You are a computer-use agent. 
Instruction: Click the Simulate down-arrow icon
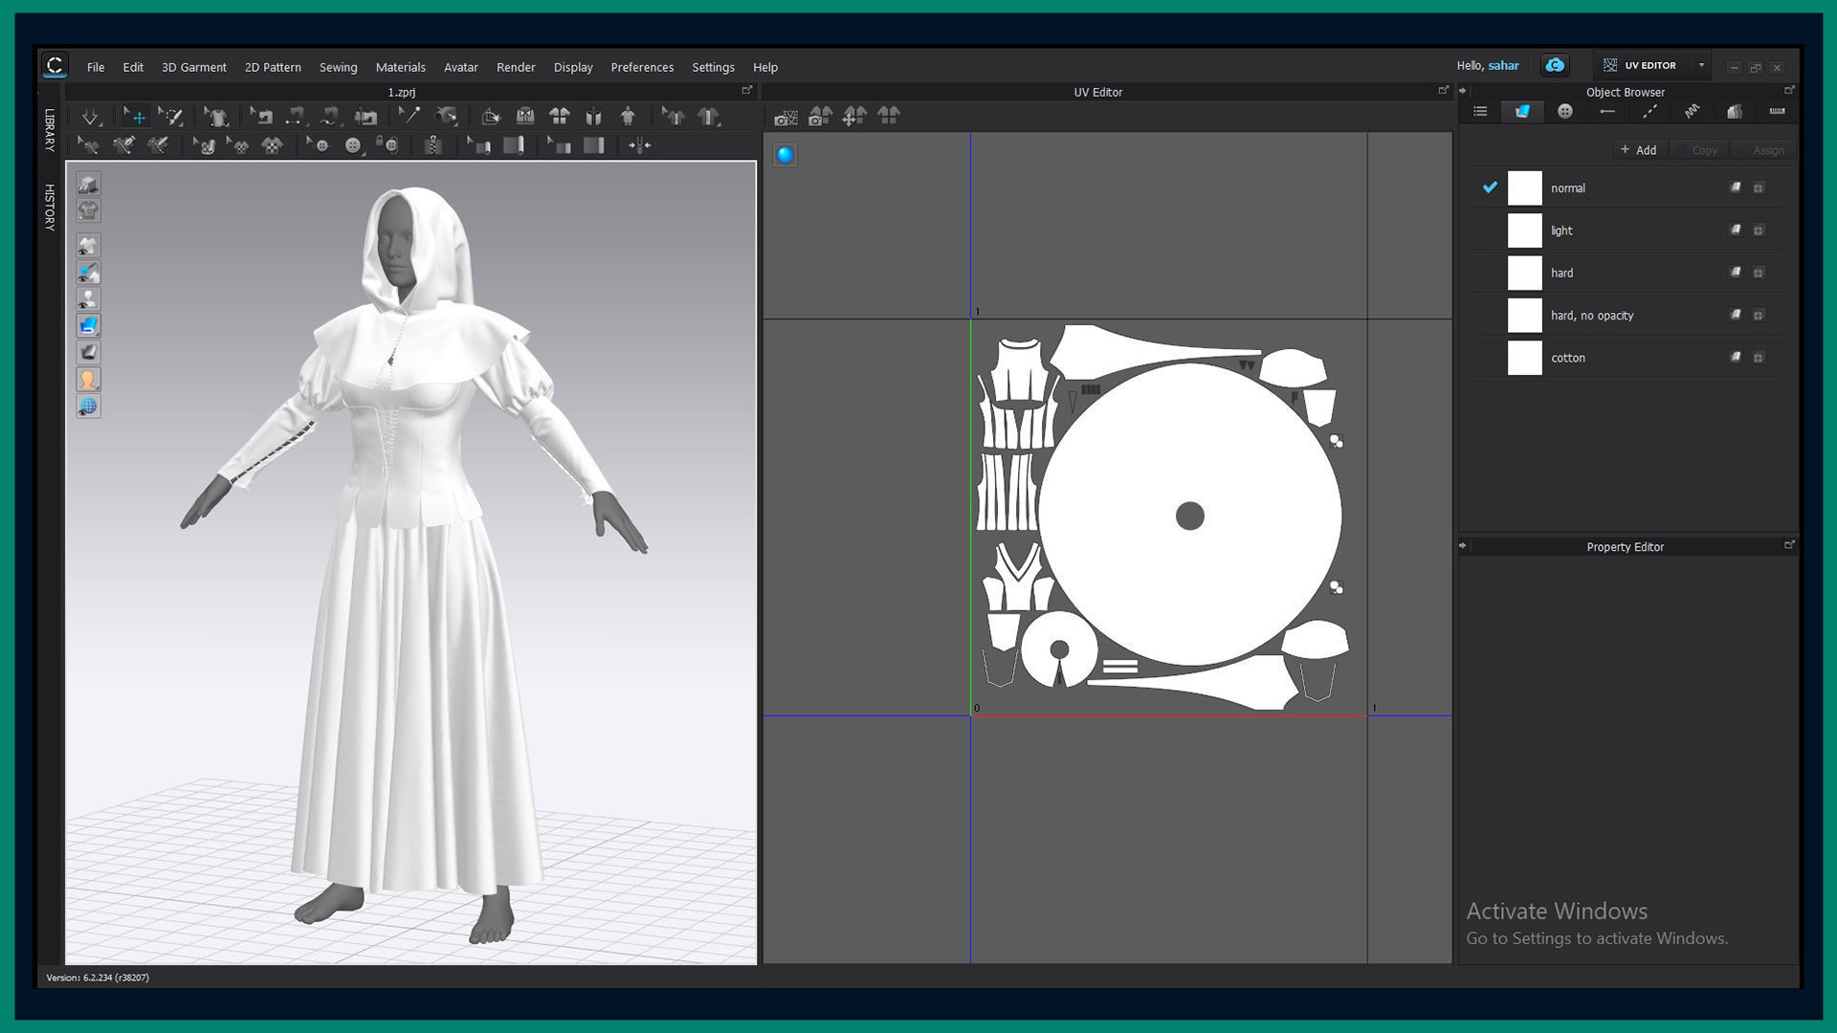(x=90, y=117)
